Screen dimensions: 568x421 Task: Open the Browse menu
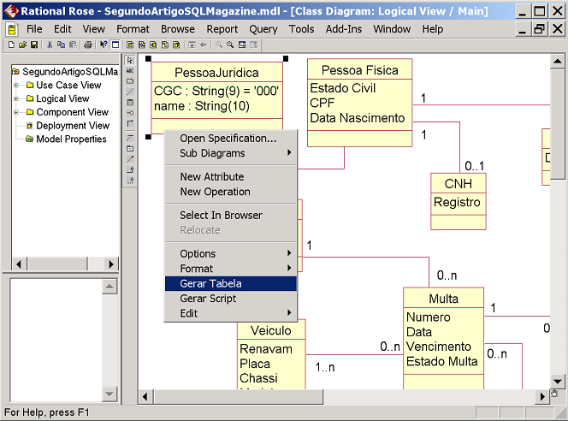pyautogui.click(x=178, y=29)
